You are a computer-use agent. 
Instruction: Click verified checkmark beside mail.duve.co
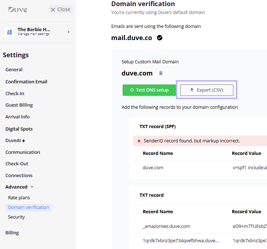[x=159, y=38]
